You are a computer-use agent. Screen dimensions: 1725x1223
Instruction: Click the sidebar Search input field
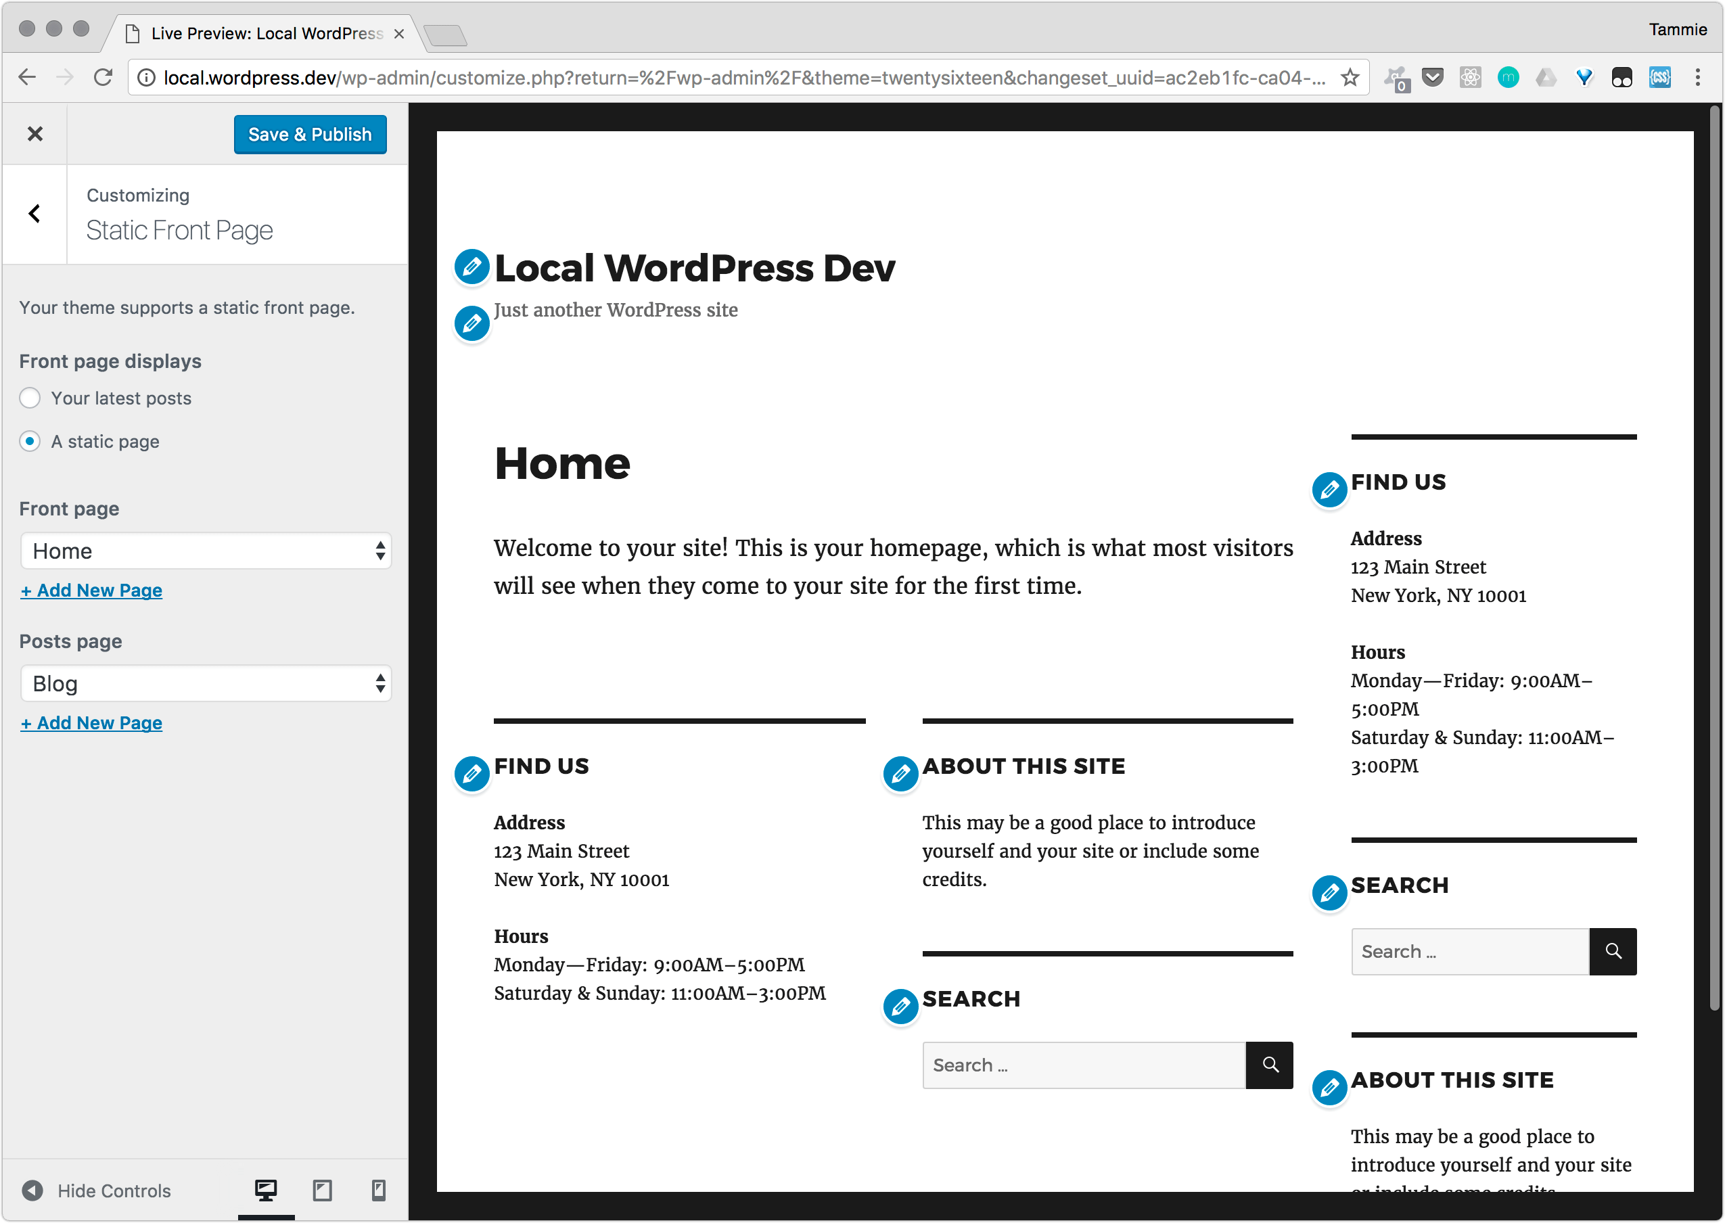click(x=1469, y=952)
